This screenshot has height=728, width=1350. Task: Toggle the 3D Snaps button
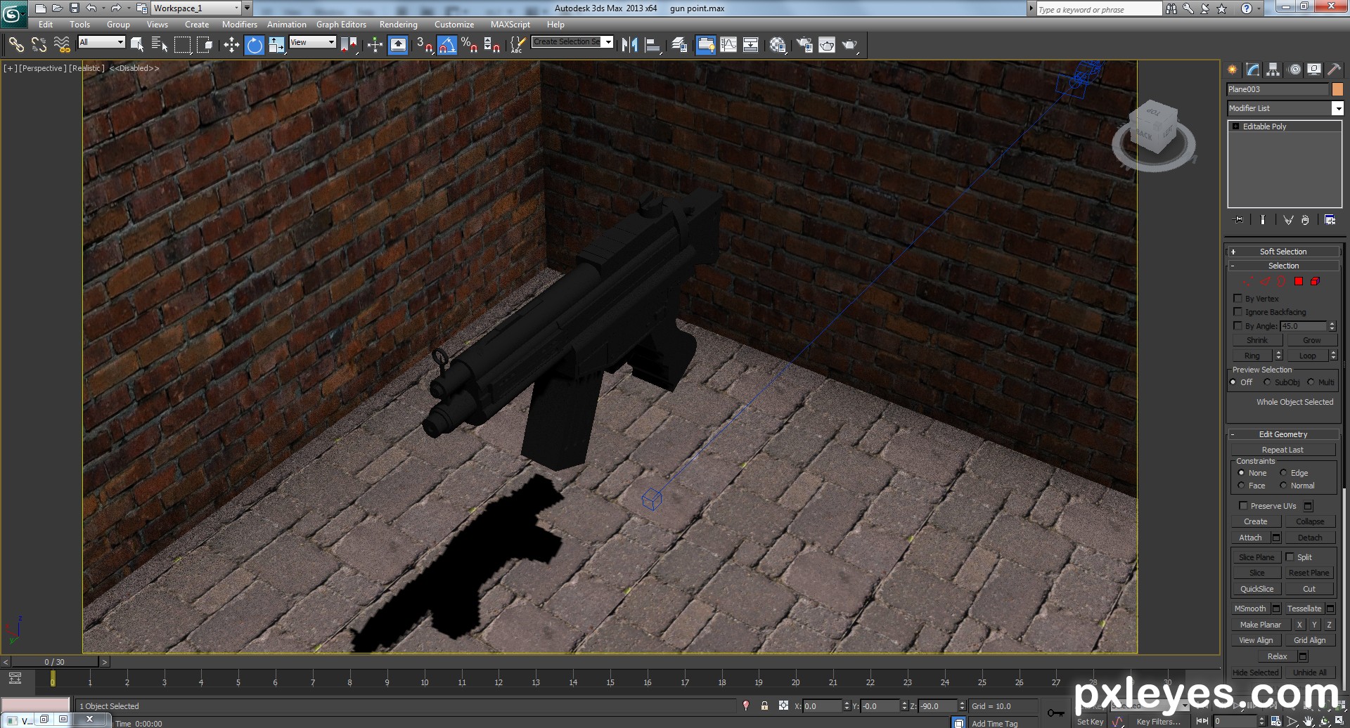point(424,45)
